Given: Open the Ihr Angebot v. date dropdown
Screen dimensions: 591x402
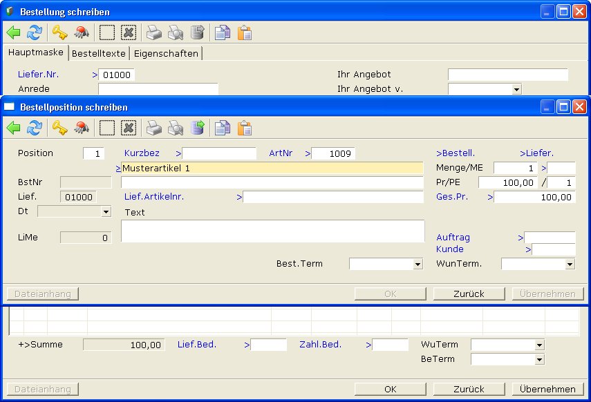Looking at the screenshot, I should (516, 89).
